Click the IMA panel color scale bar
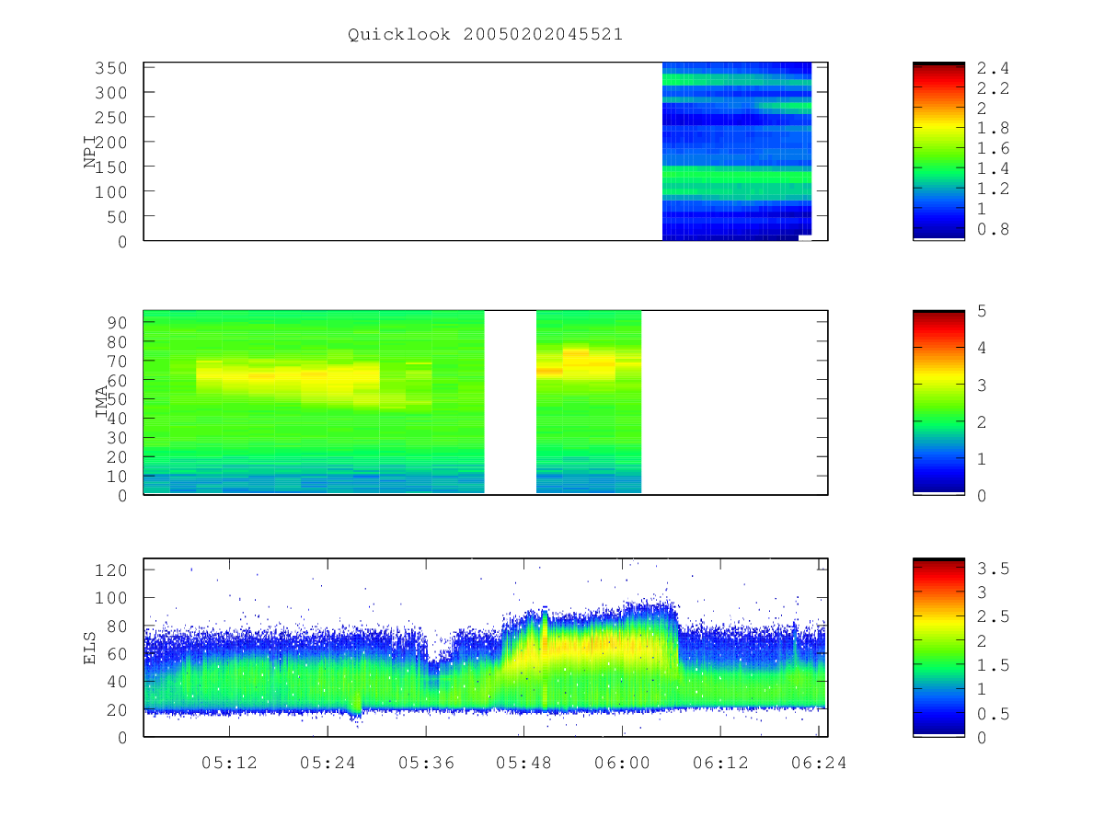The height and width of the screenshot is (828, 1104). 938,402
